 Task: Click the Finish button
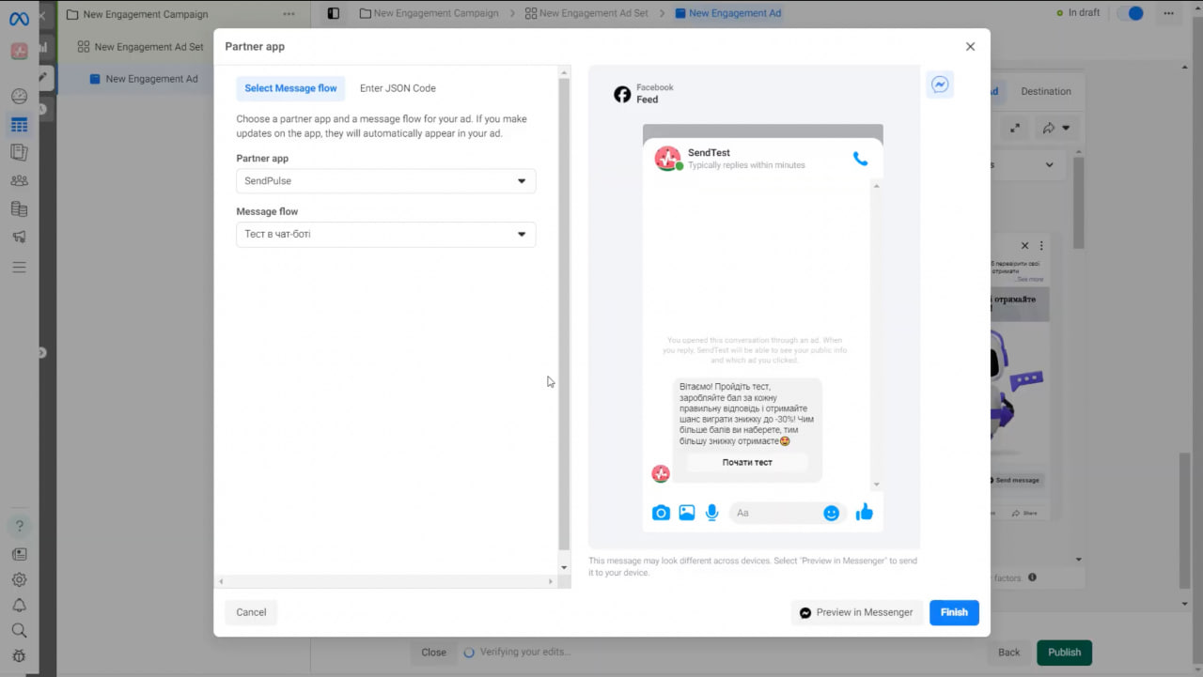click(954, 612)
